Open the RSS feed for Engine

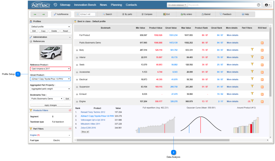(262, 102)
